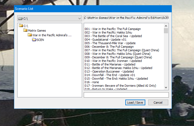Screen dimensions: 194x126
Task: Click the Matrix Games folder icon
Action: pyautogui.click(x=25, y=30)
